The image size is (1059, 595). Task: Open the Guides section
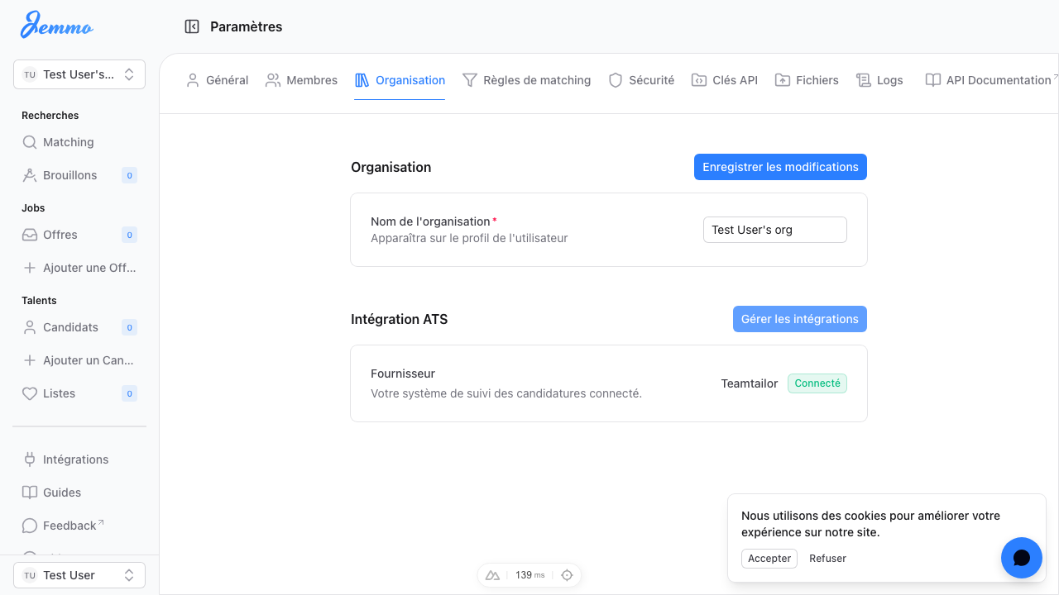click(x=61, y=493)
